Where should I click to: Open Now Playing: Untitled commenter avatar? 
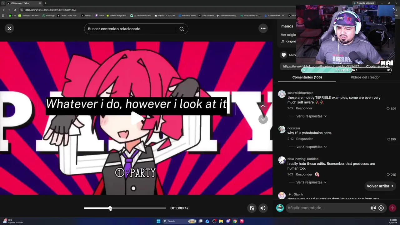coord(282,160)
